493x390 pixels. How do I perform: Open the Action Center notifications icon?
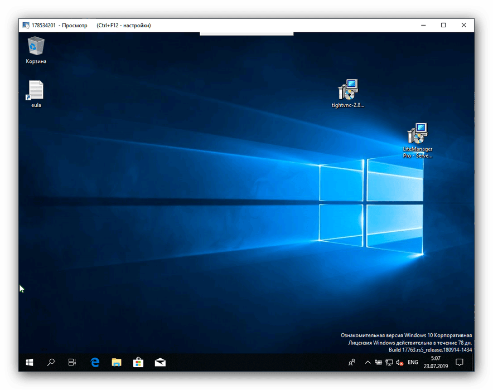pos(460,362)
